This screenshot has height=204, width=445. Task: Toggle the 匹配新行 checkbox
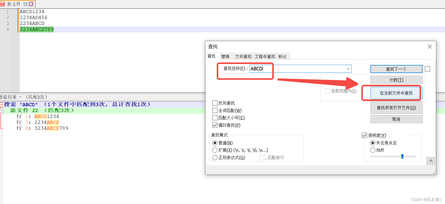click(x=262, y=157)
